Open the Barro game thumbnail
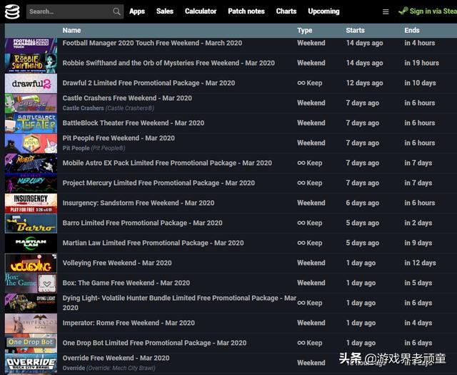 [x=31, y=223]
